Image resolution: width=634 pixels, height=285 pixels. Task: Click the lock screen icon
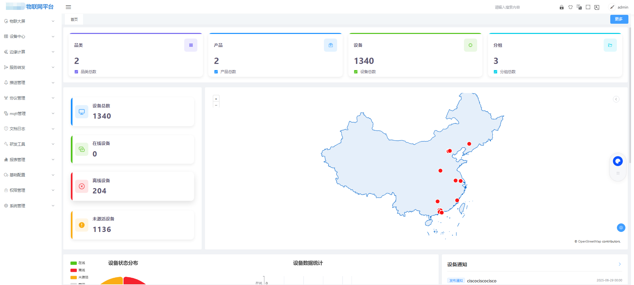[562, 7]
